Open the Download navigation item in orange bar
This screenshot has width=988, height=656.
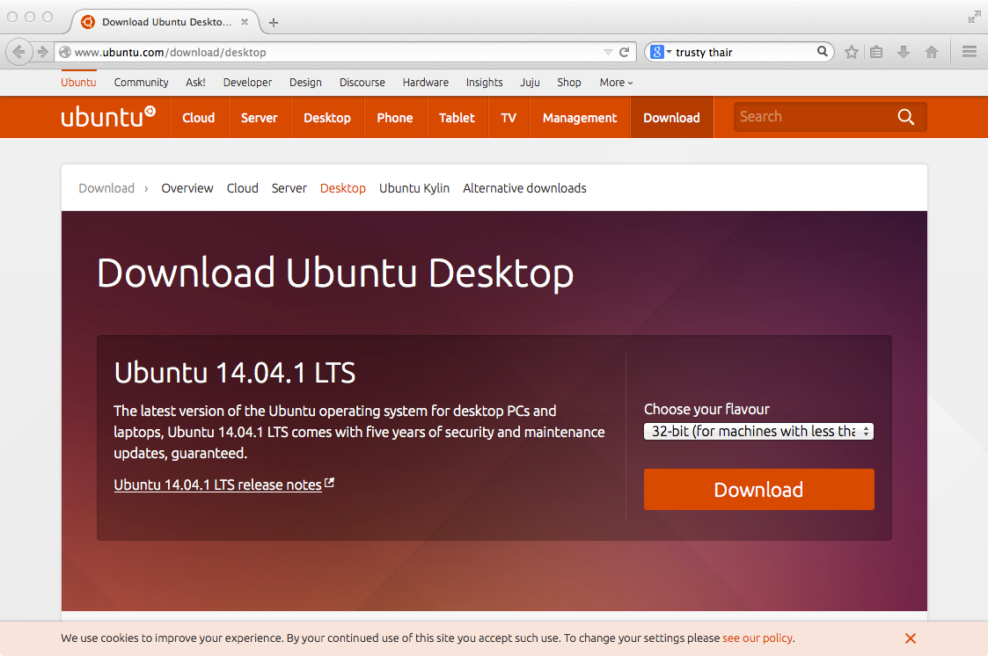671,118
